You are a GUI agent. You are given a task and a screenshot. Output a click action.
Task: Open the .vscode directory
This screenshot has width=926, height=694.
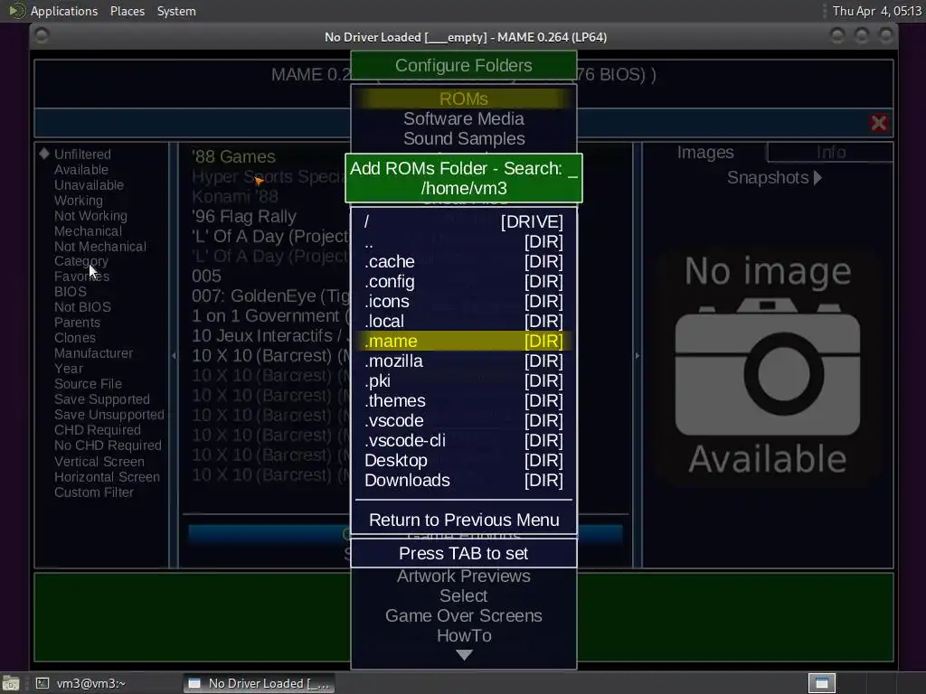[x=464, y=421]
